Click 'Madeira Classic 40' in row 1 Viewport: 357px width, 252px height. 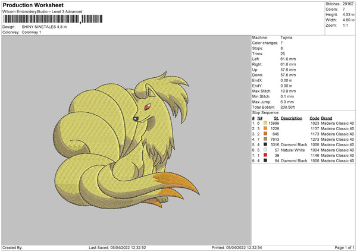[337, 123]
